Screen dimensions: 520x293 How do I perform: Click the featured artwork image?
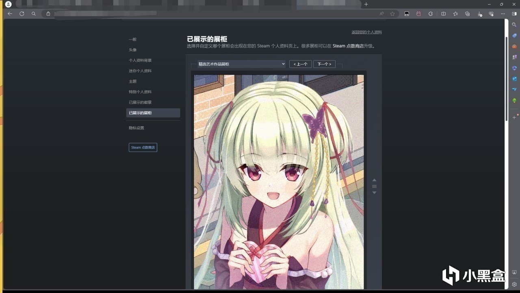pyautogui.click(x=279, y=182)
